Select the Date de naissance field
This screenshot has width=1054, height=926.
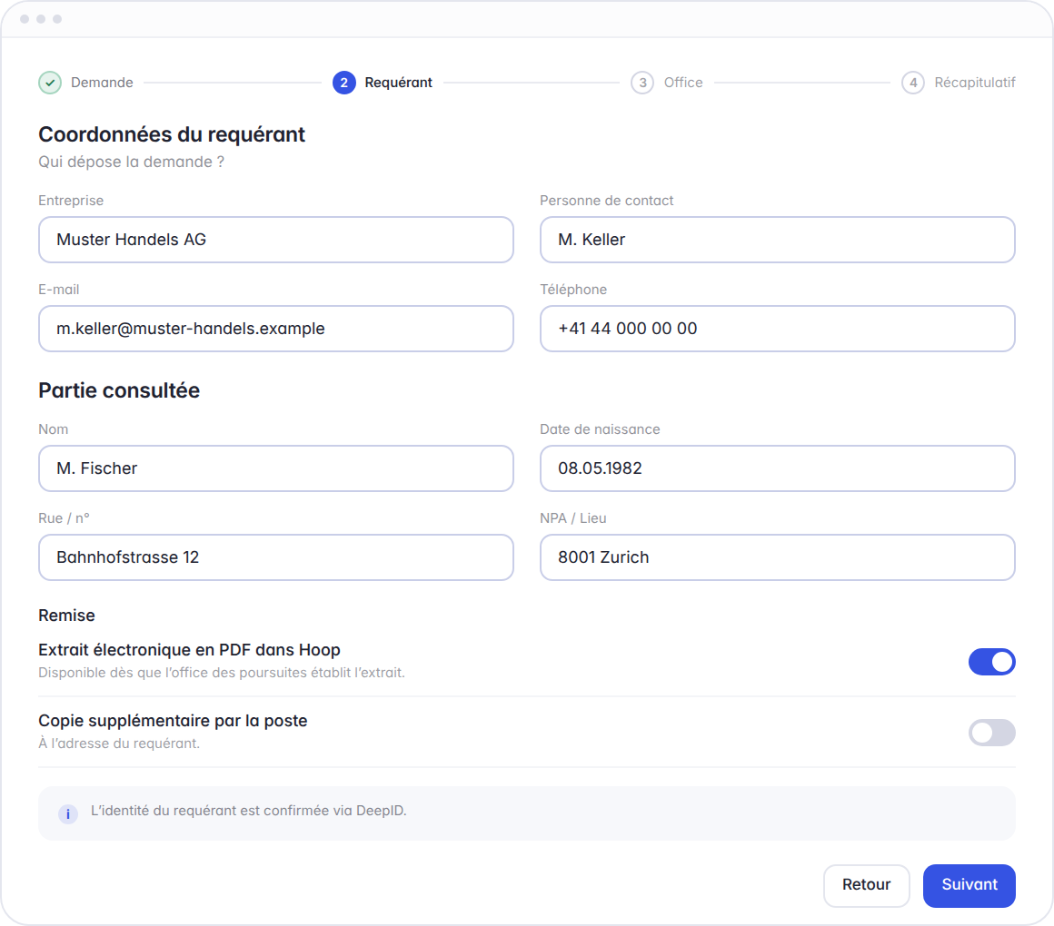778,468
